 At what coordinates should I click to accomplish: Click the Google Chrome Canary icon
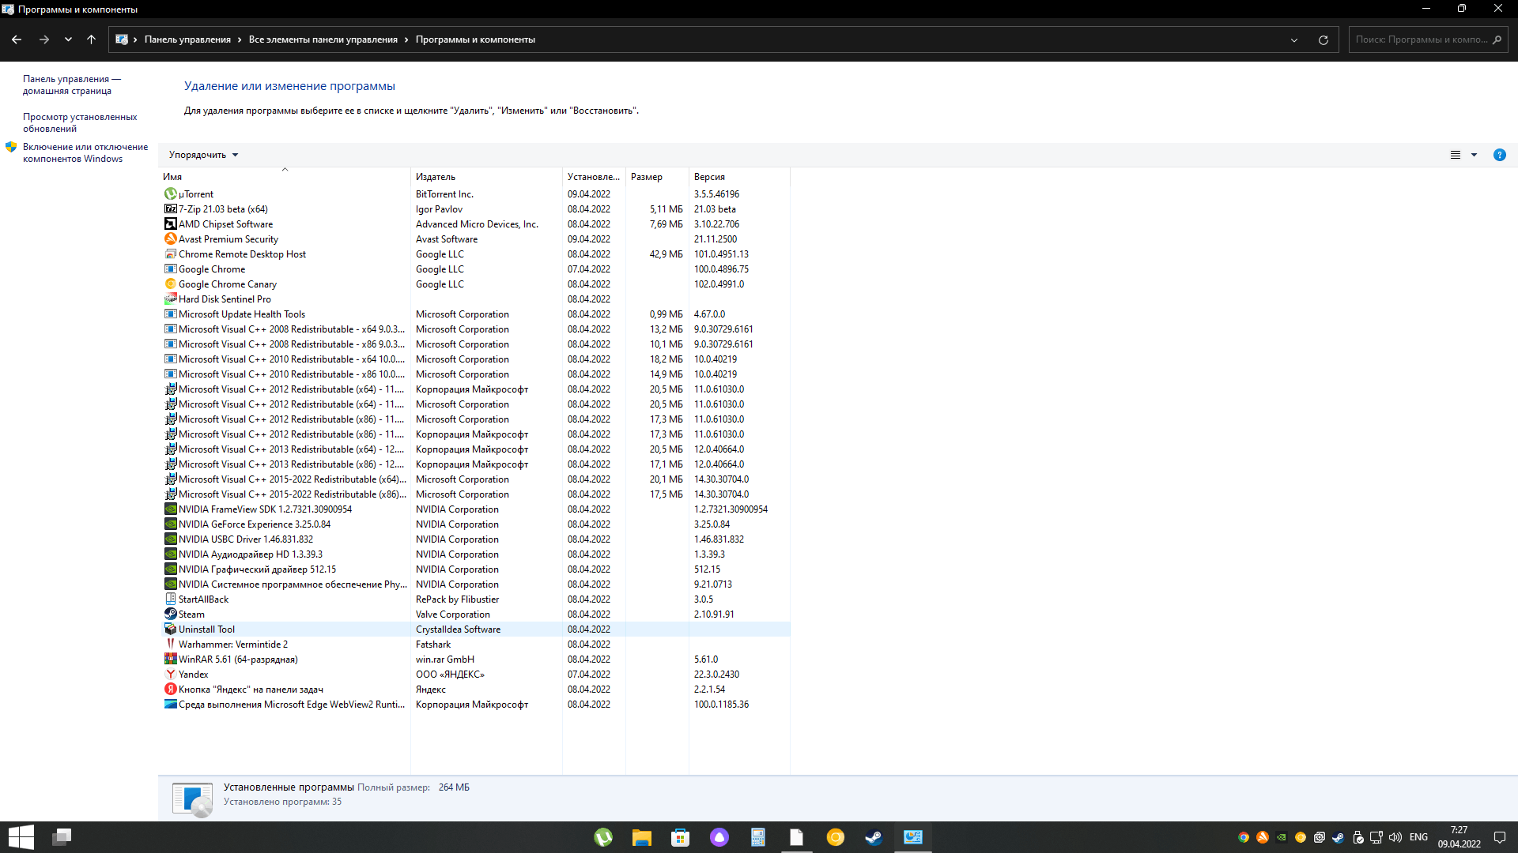point(170,284)
